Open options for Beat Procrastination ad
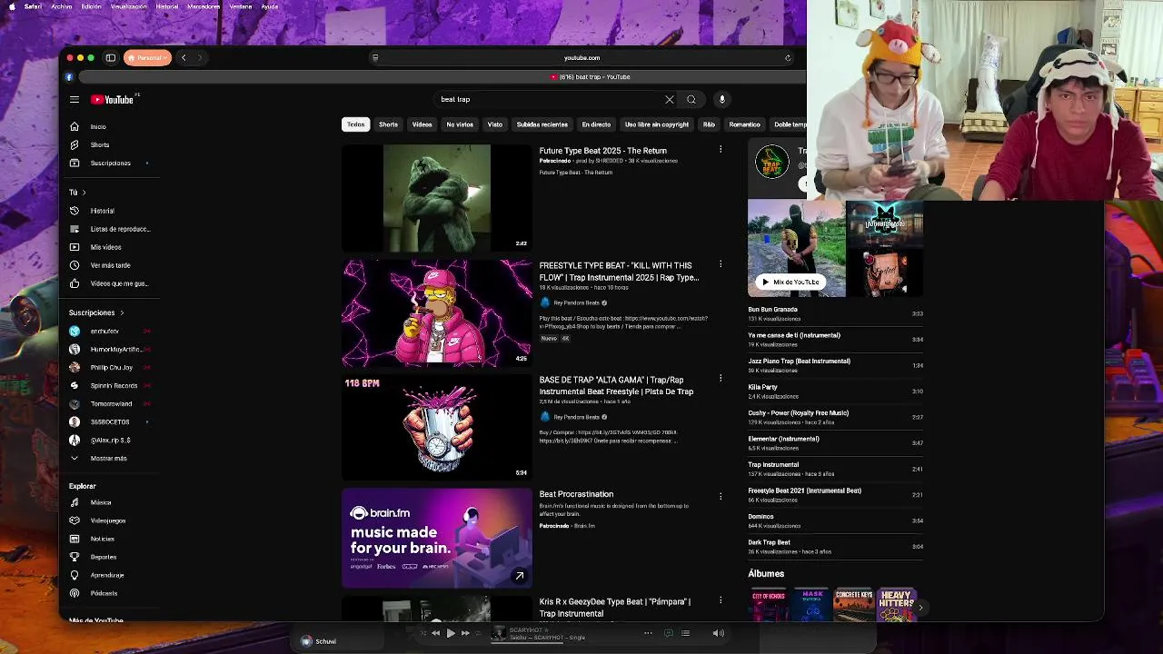Screen dimensions: 1163x654 click(721, 496)
